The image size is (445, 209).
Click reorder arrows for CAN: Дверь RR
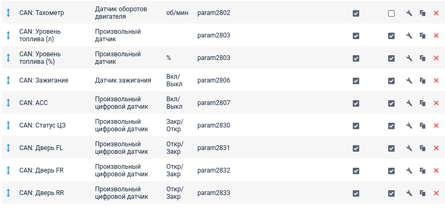coord(8,193)
